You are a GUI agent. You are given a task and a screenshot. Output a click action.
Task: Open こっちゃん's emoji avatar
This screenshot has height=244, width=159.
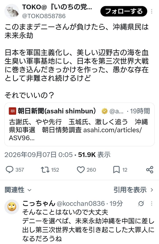[x=12, y=207]
